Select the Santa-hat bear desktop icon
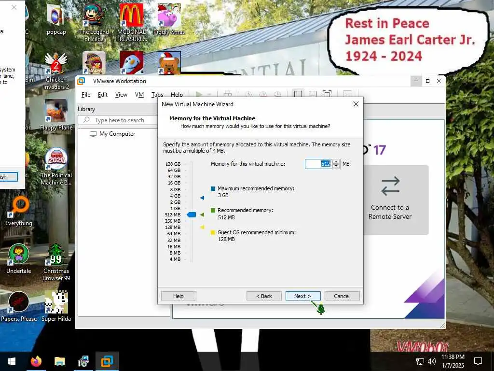 point(169,63)
